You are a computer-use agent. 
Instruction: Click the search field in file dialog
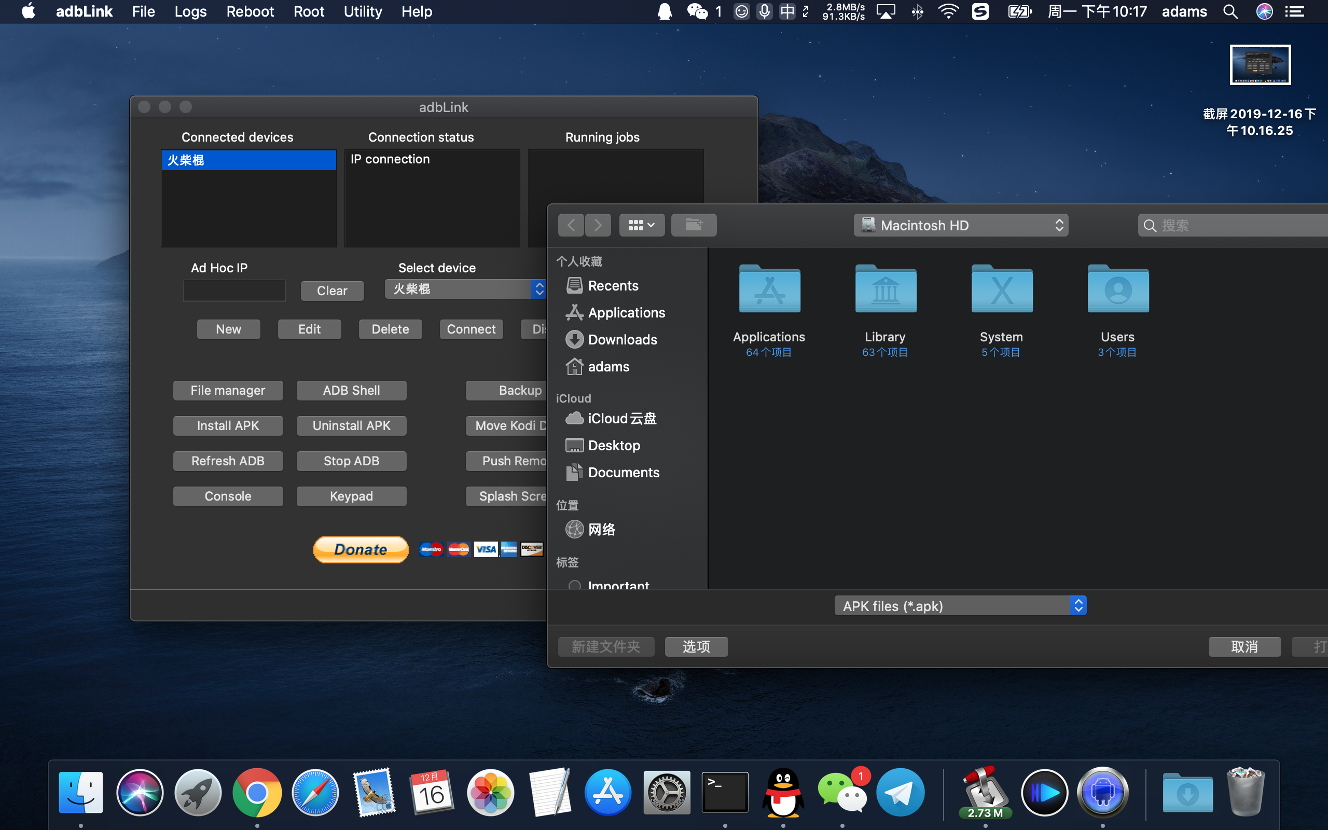click(x=1233, y=225)
